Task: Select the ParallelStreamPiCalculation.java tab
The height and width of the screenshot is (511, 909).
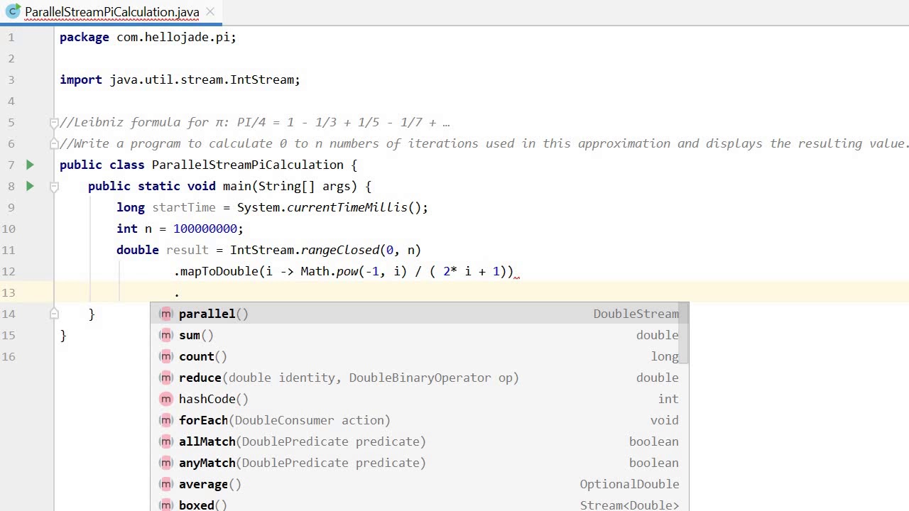Action: 111,12
